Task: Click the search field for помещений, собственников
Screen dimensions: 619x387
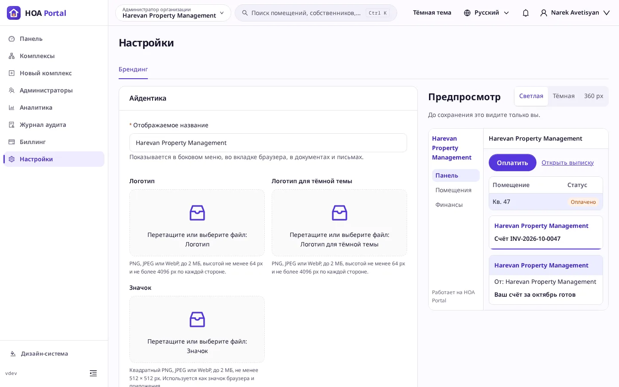Action: [x=316, y=13]
